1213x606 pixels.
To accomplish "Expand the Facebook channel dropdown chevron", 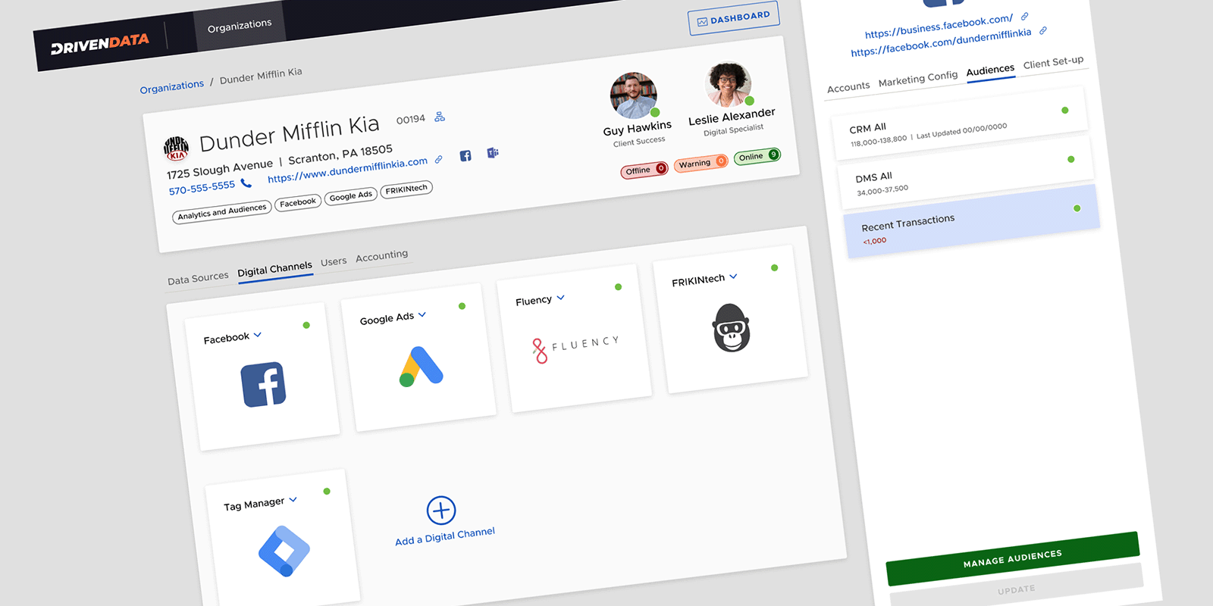I will [x=258, y=334].
